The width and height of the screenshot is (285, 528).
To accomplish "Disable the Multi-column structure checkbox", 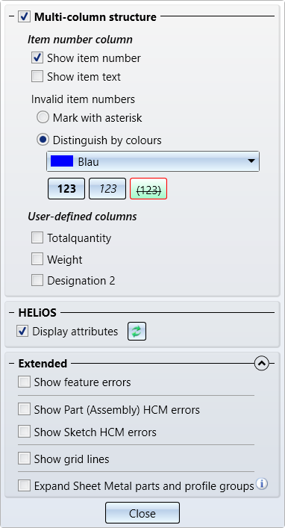I will point(24,16).
